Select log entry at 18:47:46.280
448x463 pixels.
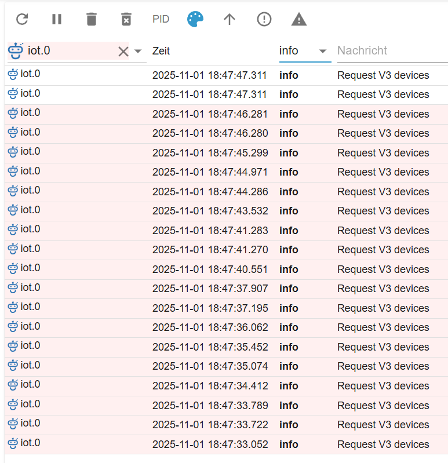point(226,133)
